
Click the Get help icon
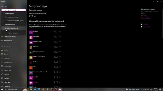[141, 24]
